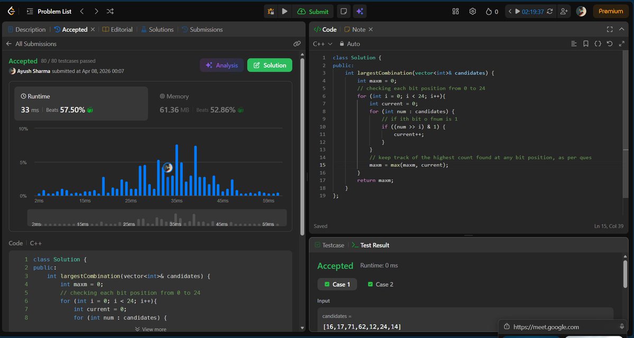
Task: Switch to the Solutions tab
Action: pos(157,30)
